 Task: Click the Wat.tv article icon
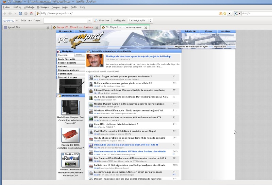tap(91, 139)
